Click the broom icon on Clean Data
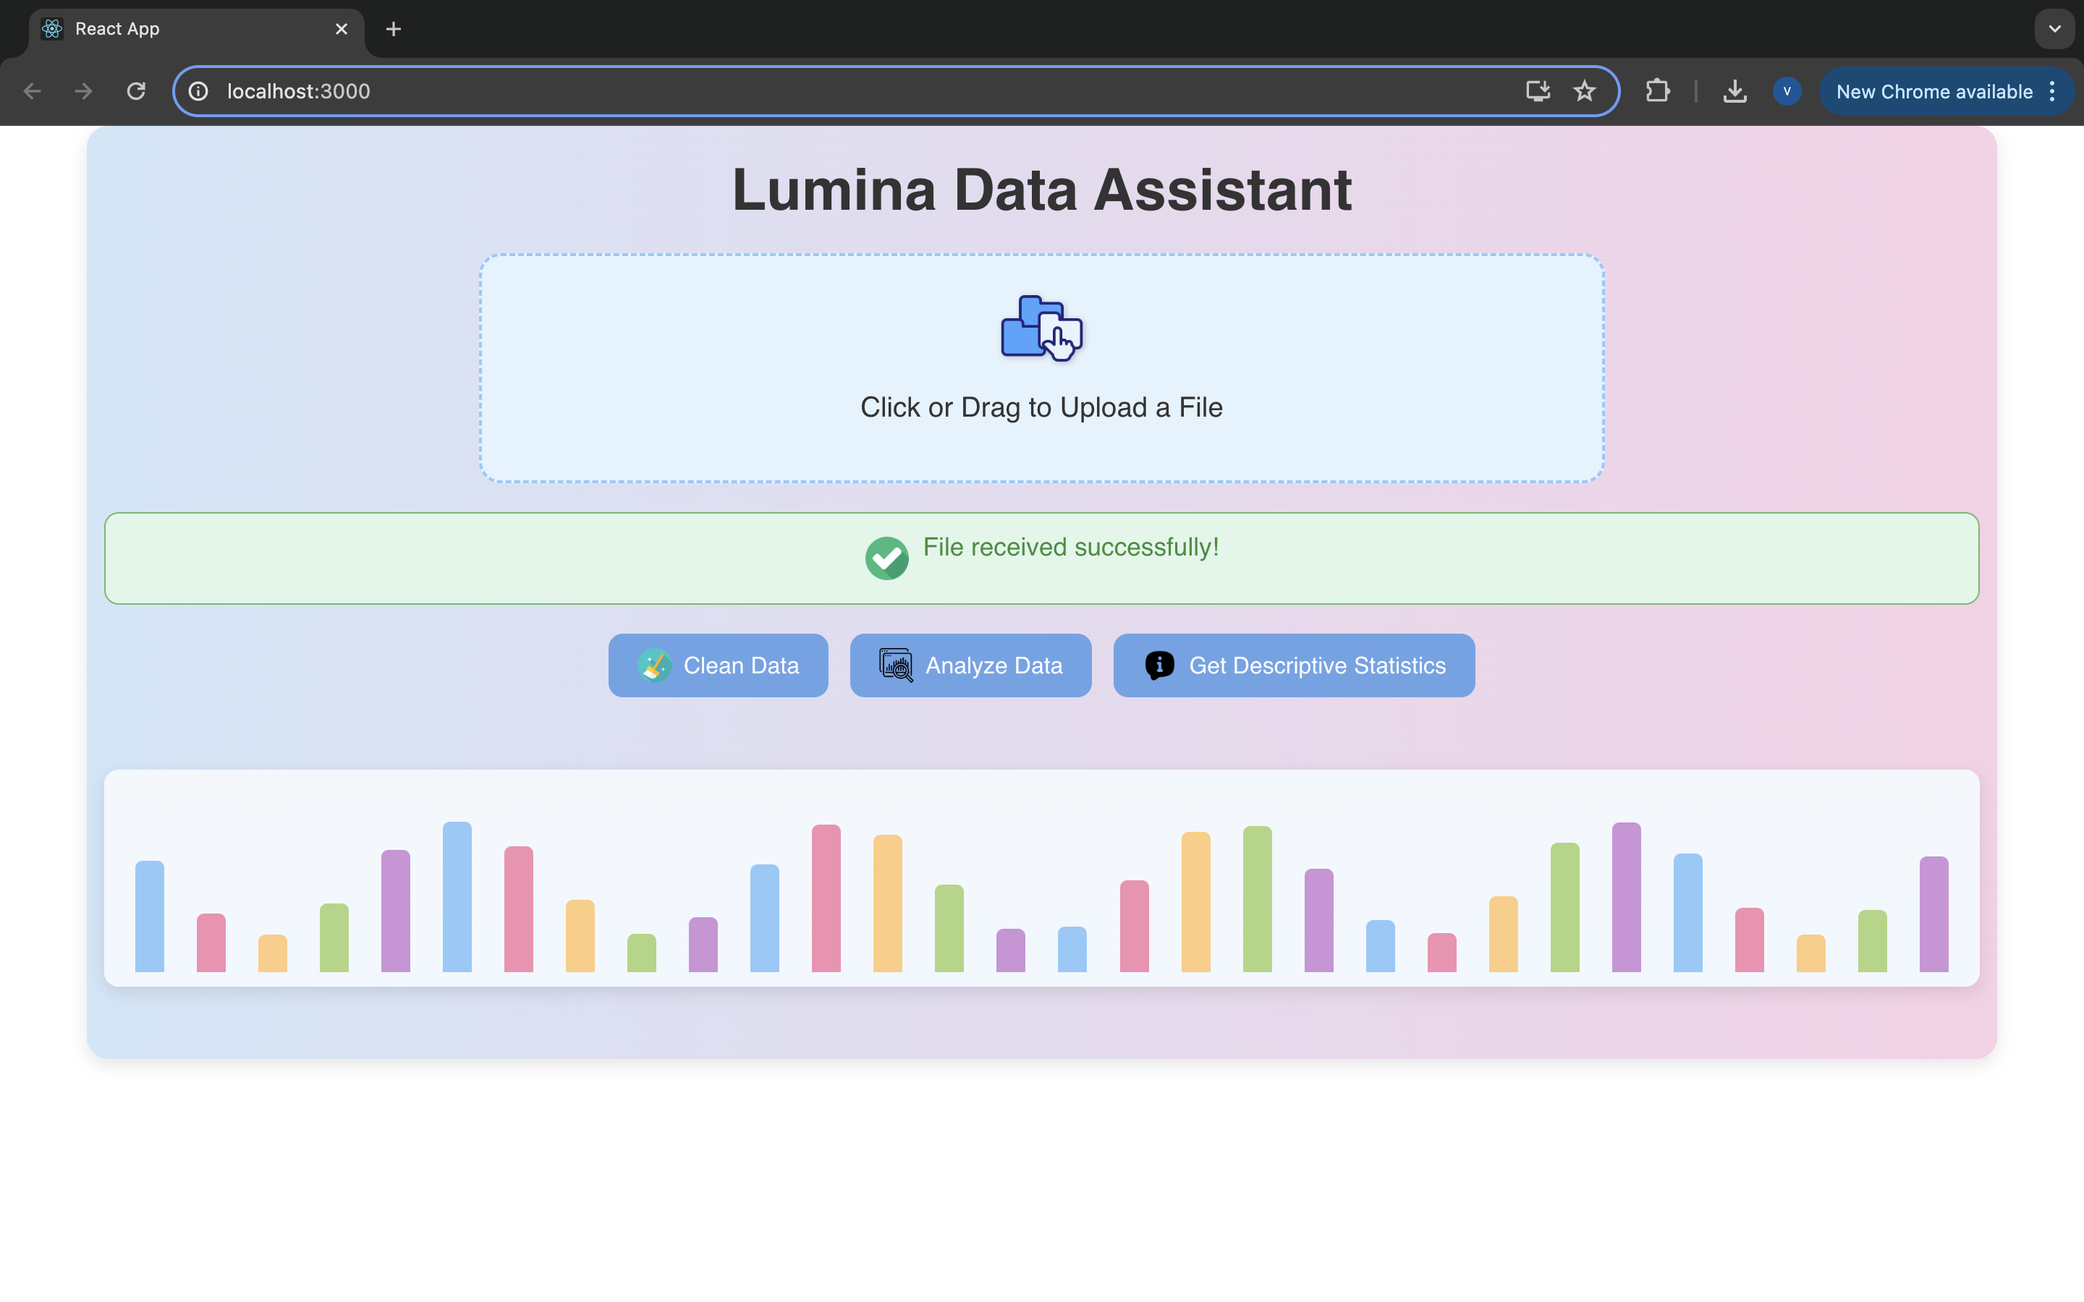Viewport: 2084px width, 1302px height. pyautogui.click(x=654, y=665)
